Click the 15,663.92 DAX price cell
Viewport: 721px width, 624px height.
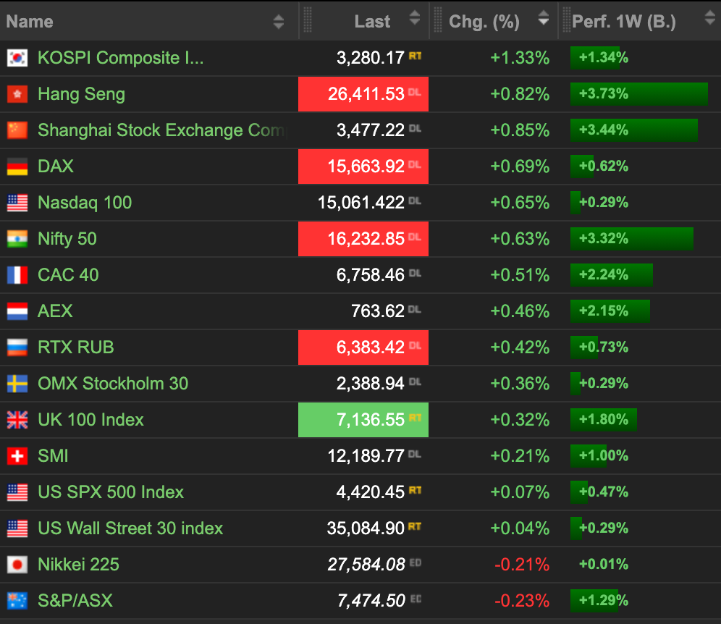point(363,166)
